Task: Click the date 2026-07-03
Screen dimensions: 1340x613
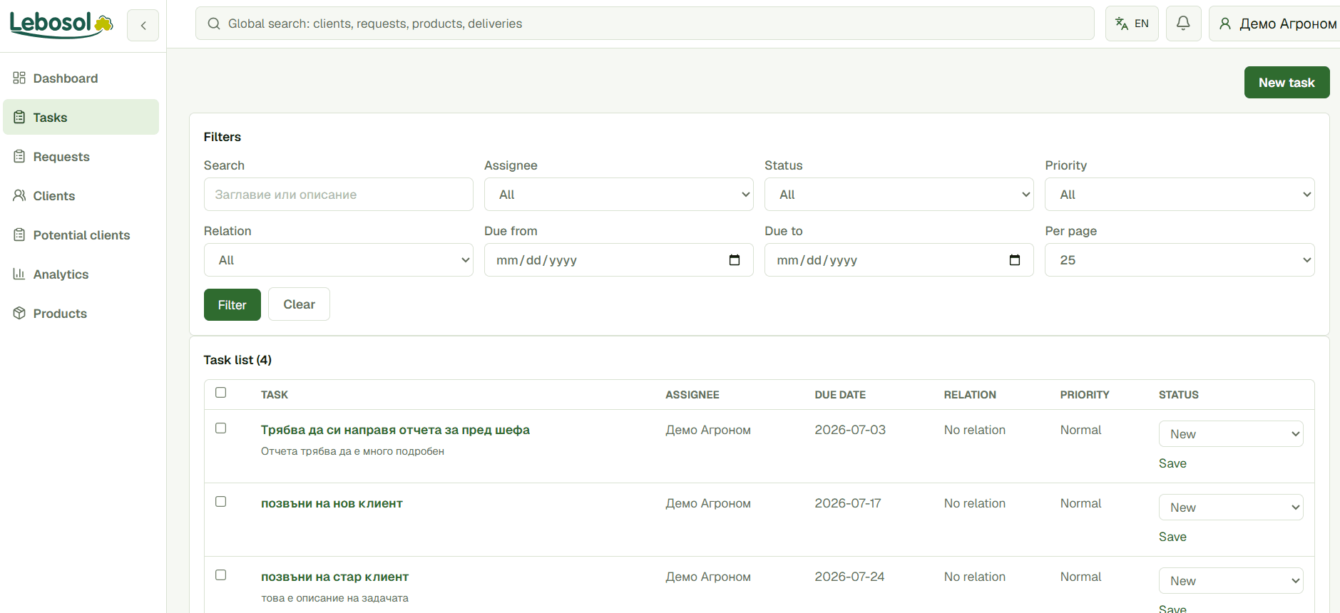Action: click(x=850, y=430)
